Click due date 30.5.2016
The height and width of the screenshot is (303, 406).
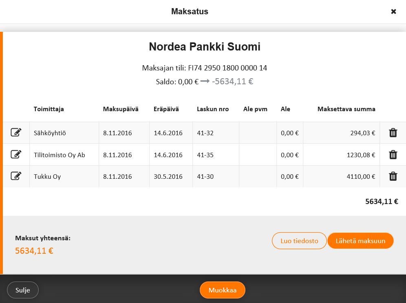point(168,177)
